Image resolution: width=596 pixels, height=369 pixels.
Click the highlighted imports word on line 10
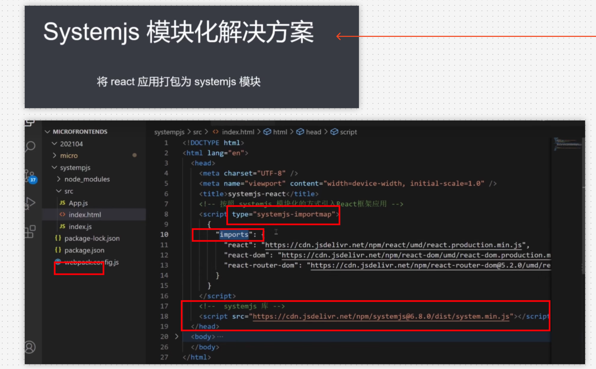[234, 234]
